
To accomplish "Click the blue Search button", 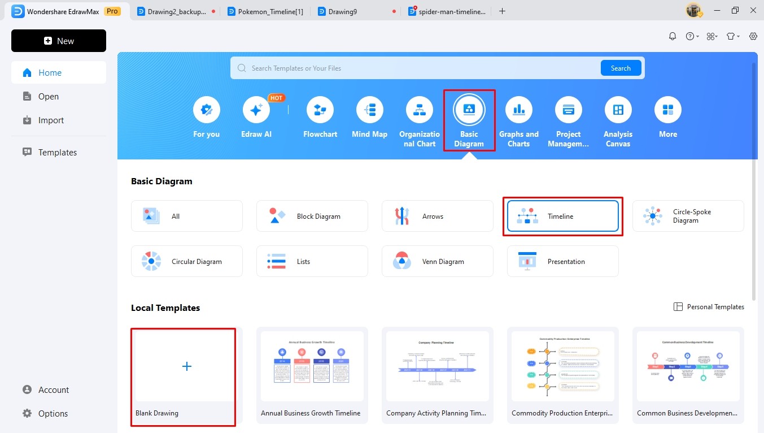I will 621,68.
